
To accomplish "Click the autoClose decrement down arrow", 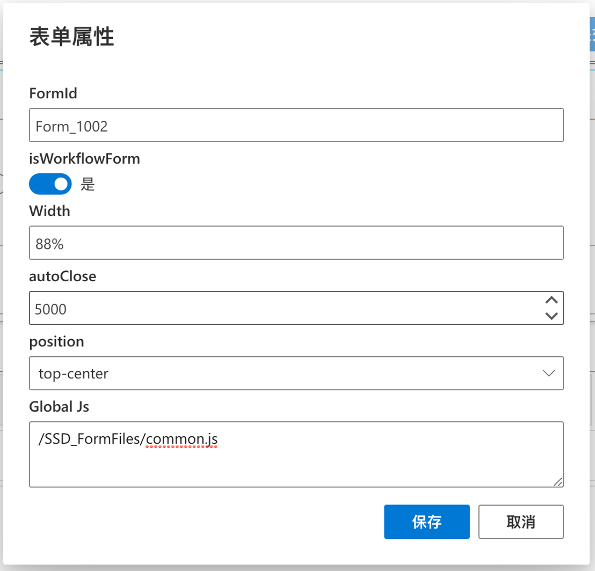I will point(552,316).
